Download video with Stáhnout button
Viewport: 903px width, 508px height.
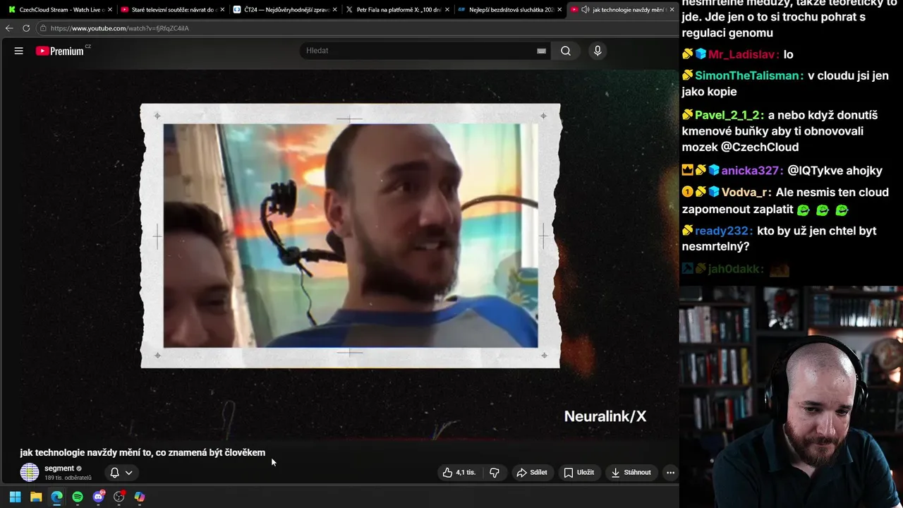[631, 473]
